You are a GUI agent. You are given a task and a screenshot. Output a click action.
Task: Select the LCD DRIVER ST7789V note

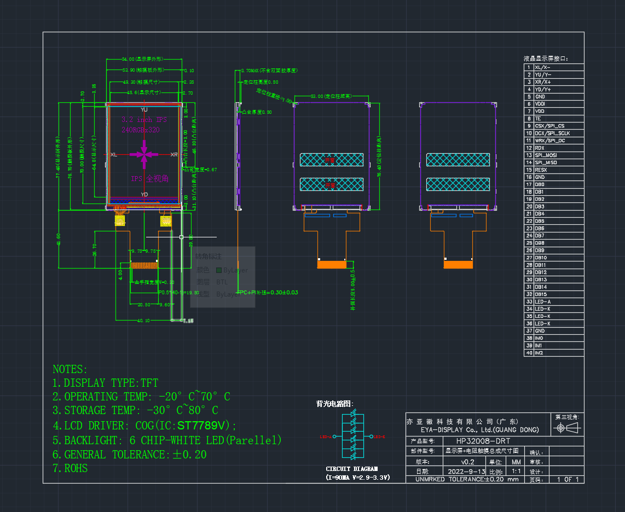[x=144, y=426]
